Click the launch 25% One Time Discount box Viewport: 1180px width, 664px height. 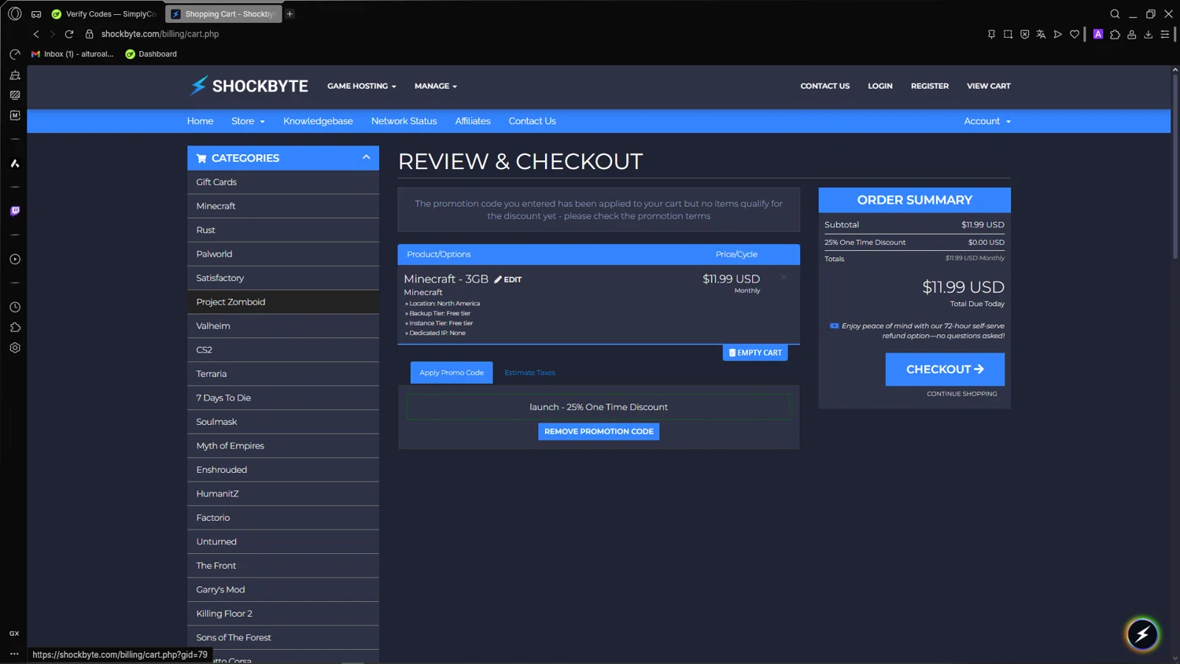599,407
